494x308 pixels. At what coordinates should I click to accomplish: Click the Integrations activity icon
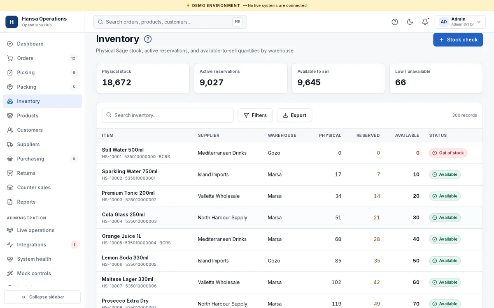click(x=10, y=244)
